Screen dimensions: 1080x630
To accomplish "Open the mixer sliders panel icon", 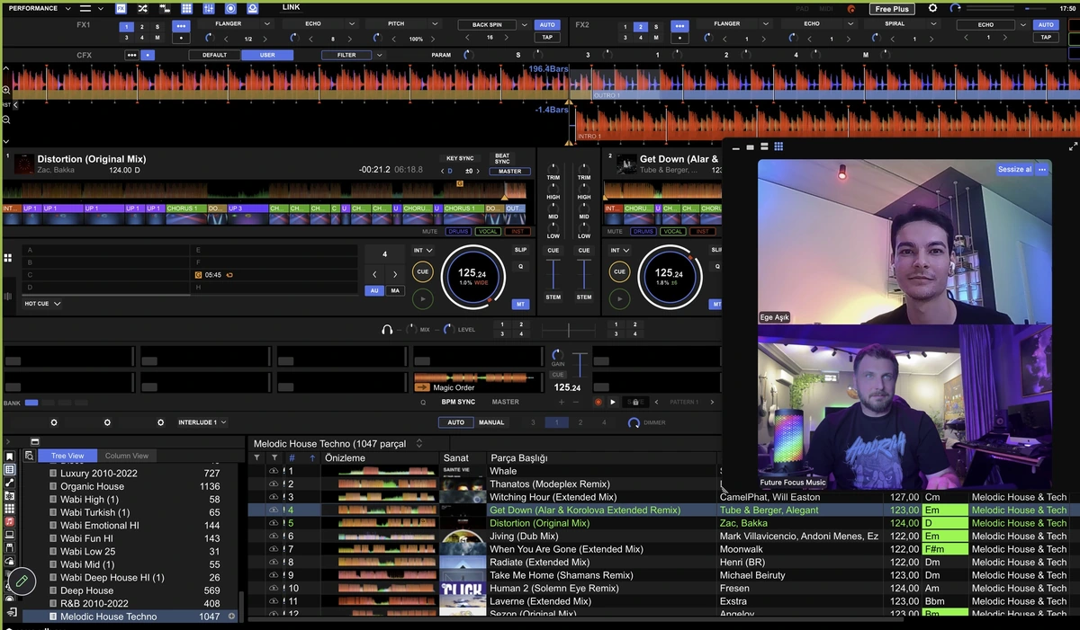I will click(x=208, y=8).
